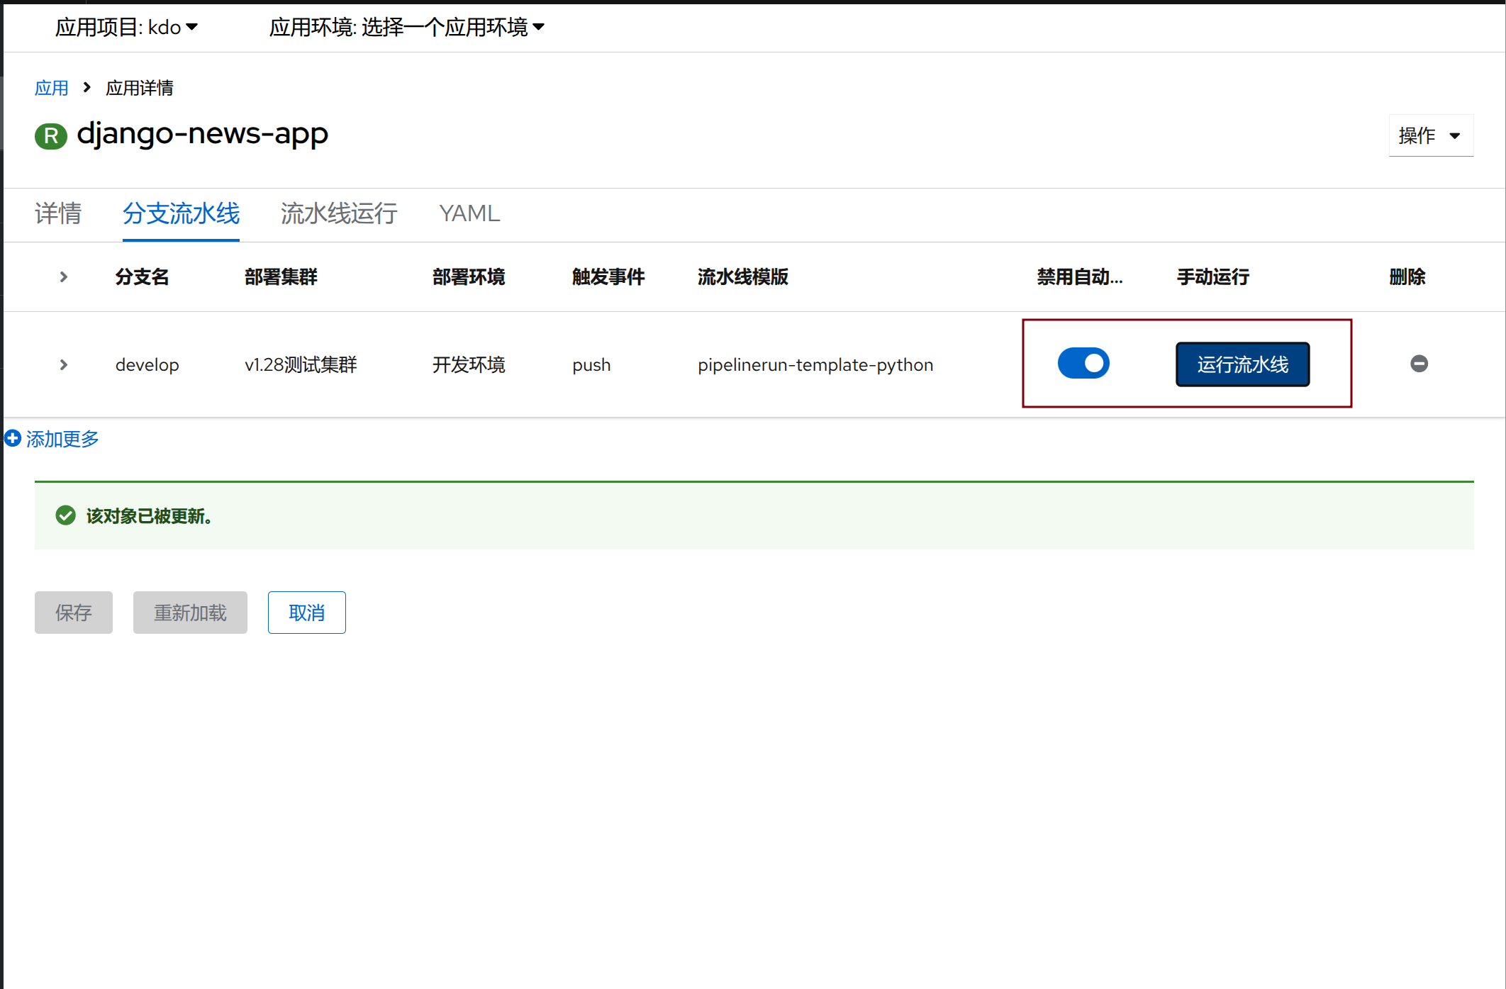Open the YAML tab
Screen dimensions: 1506x989
(469, 213)
